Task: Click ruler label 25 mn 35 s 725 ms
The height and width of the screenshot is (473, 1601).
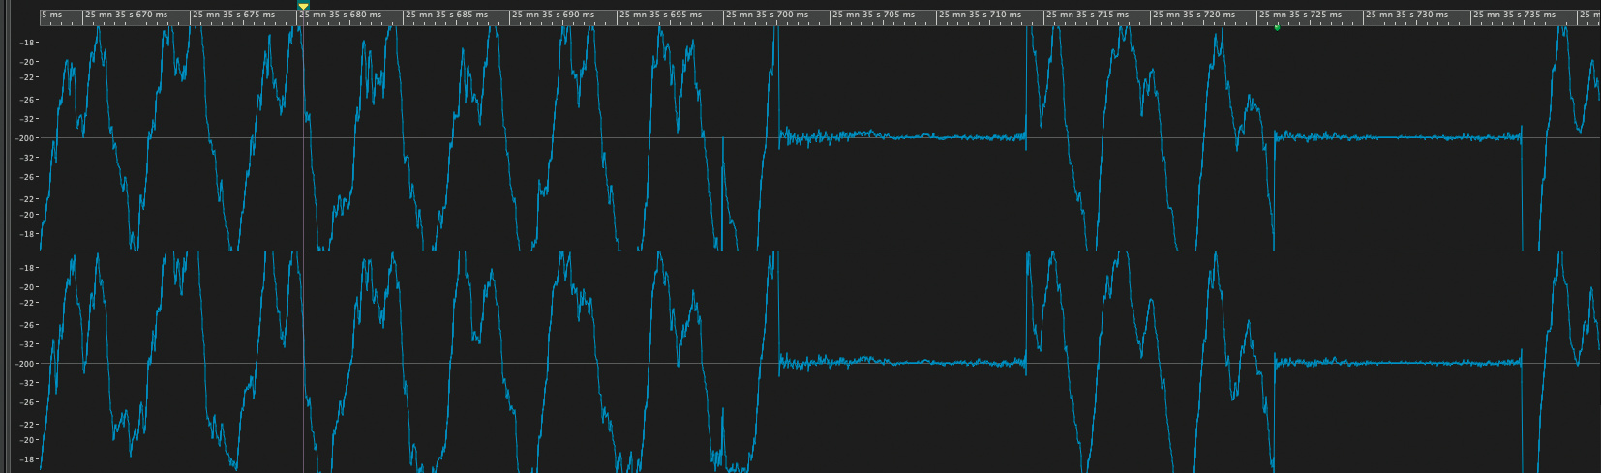Action: pyautogui.click(x=1301, y=15)
